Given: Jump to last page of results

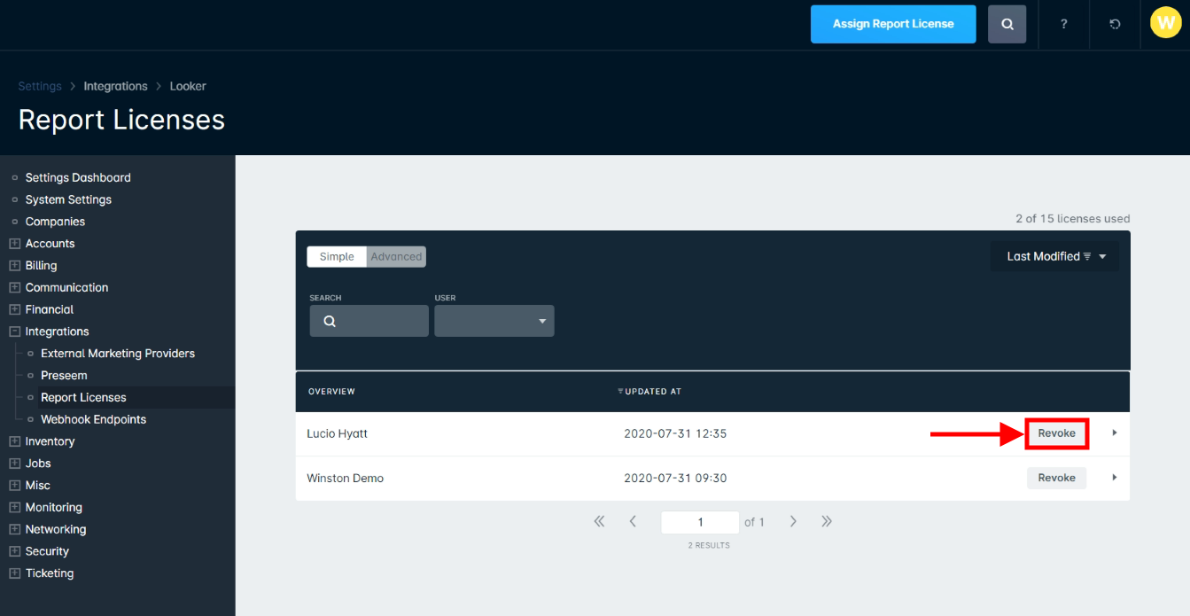Looking at the screenshot, I should [x=827, y=521].
